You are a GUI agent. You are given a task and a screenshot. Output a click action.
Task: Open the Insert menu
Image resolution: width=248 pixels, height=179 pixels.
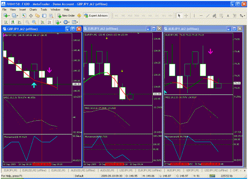23,10
